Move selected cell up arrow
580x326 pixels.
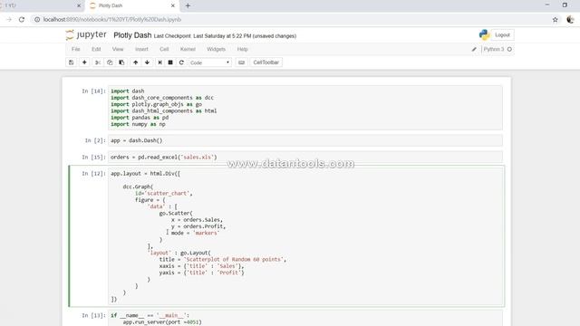click(135, 62)
